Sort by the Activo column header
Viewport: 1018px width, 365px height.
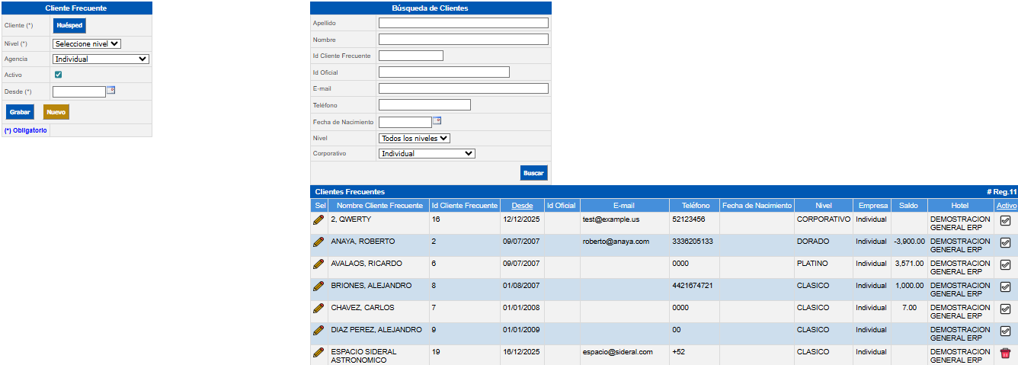point(1006,206)
